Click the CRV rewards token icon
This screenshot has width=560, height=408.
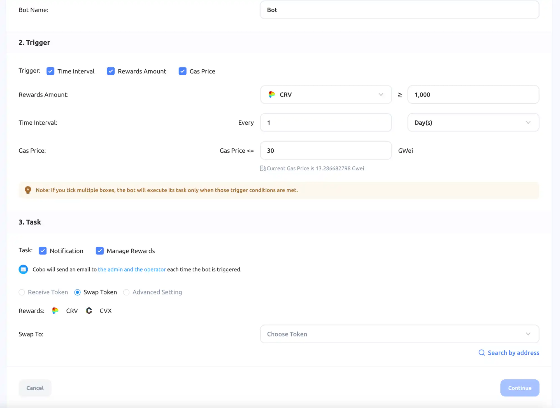coord(55,311)
